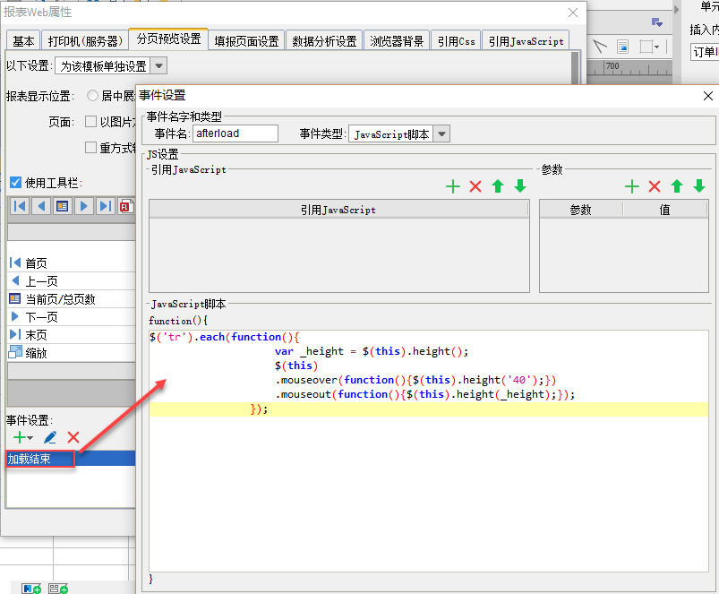Close the 报表Web属性 dialog
Image resolution: width=719 pixels, height=594 pixels.
[573, 13]
